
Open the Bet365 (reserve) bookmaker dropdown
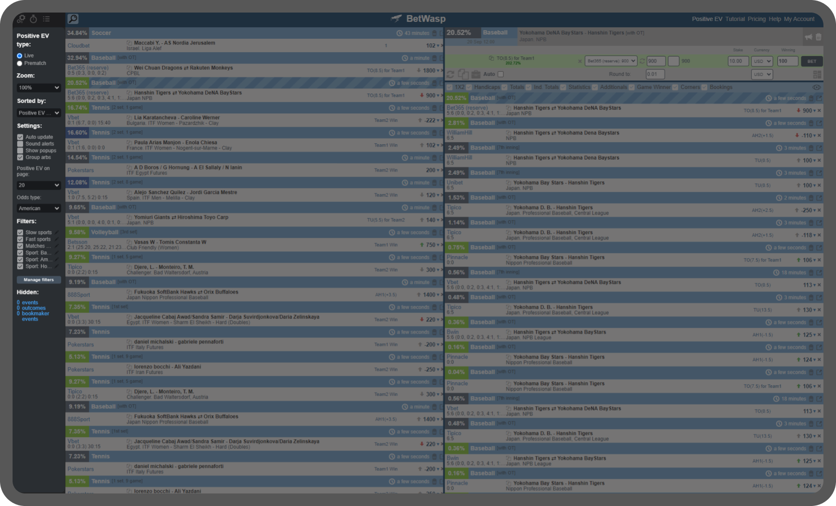coord(610,61)
